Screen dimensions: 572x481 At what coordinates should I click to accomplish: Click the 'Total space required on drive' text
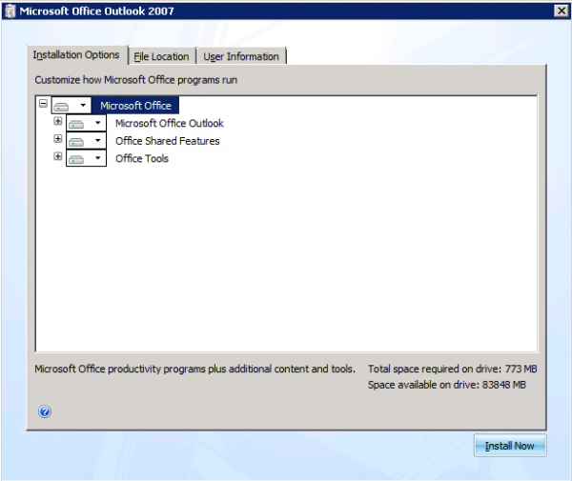pos(452,369)
